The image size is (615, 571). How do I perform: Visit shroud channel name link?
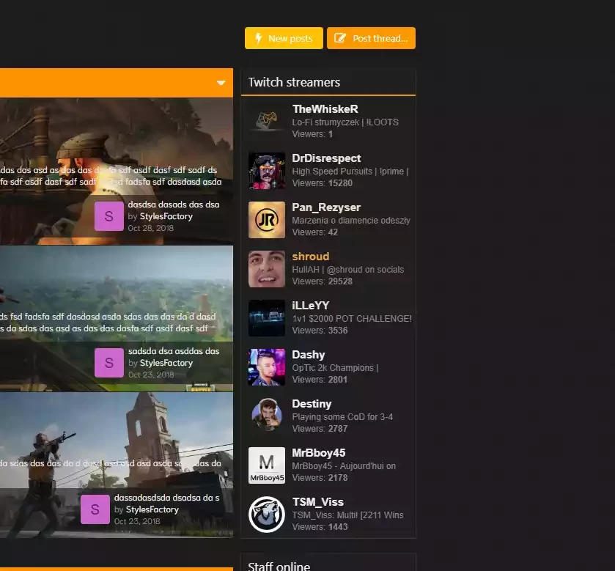click(311, 256)
